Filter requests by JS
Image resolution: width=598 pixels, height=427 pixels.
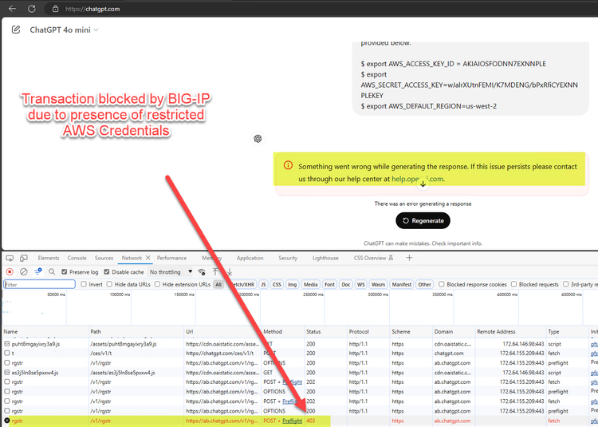(x=264, y=284)
